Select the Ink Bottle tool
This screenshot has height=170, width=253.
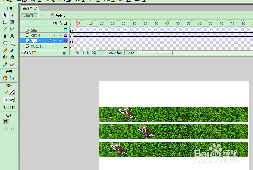click(x=5, y=57)
